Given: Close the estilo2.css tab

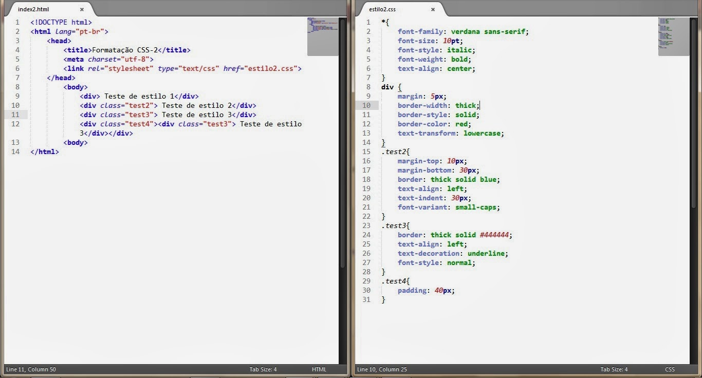Looking at the screenshot, I should click(433, 9).
